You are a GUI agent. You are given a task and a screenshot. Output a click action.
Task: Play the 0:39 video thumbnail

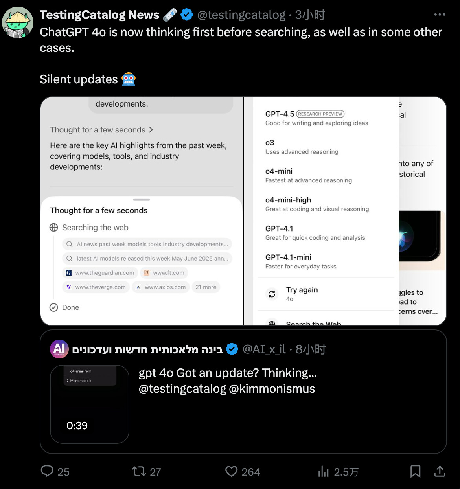(90, 404)
